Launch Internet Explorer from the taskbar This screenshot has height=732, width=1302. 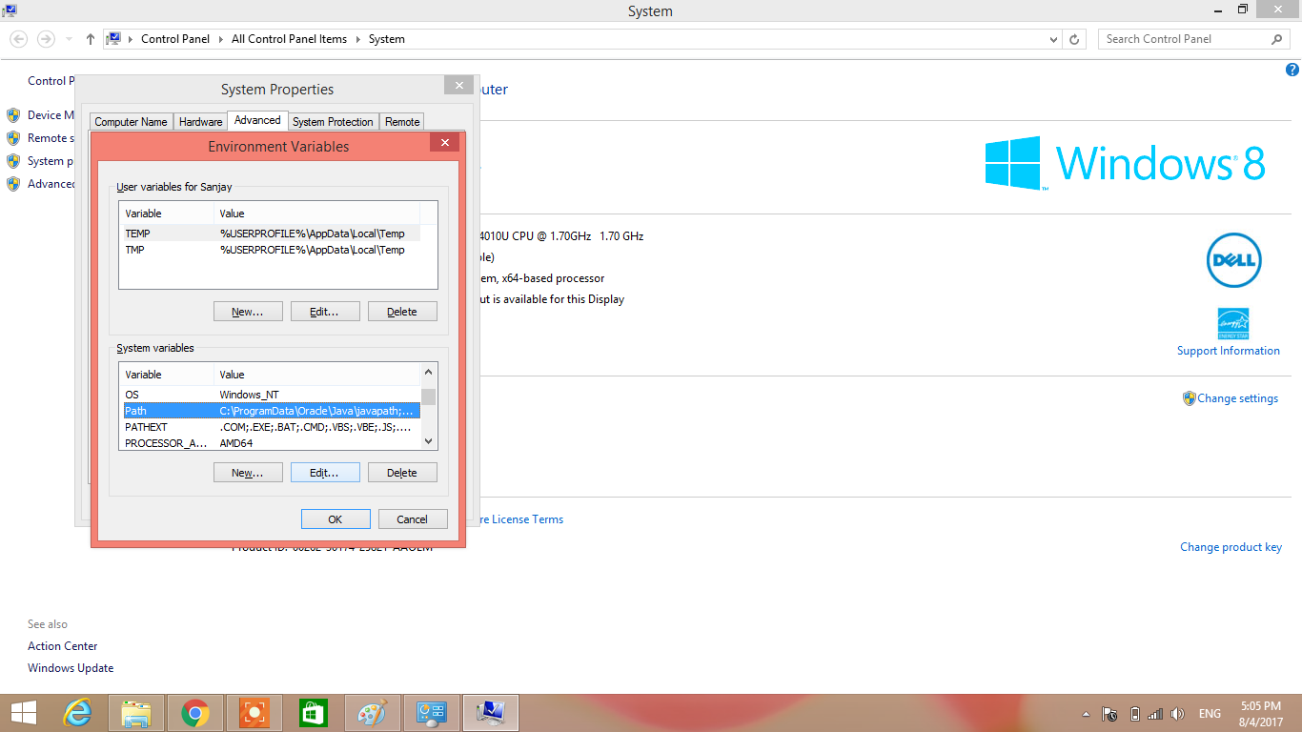click(x=77, y=713)
